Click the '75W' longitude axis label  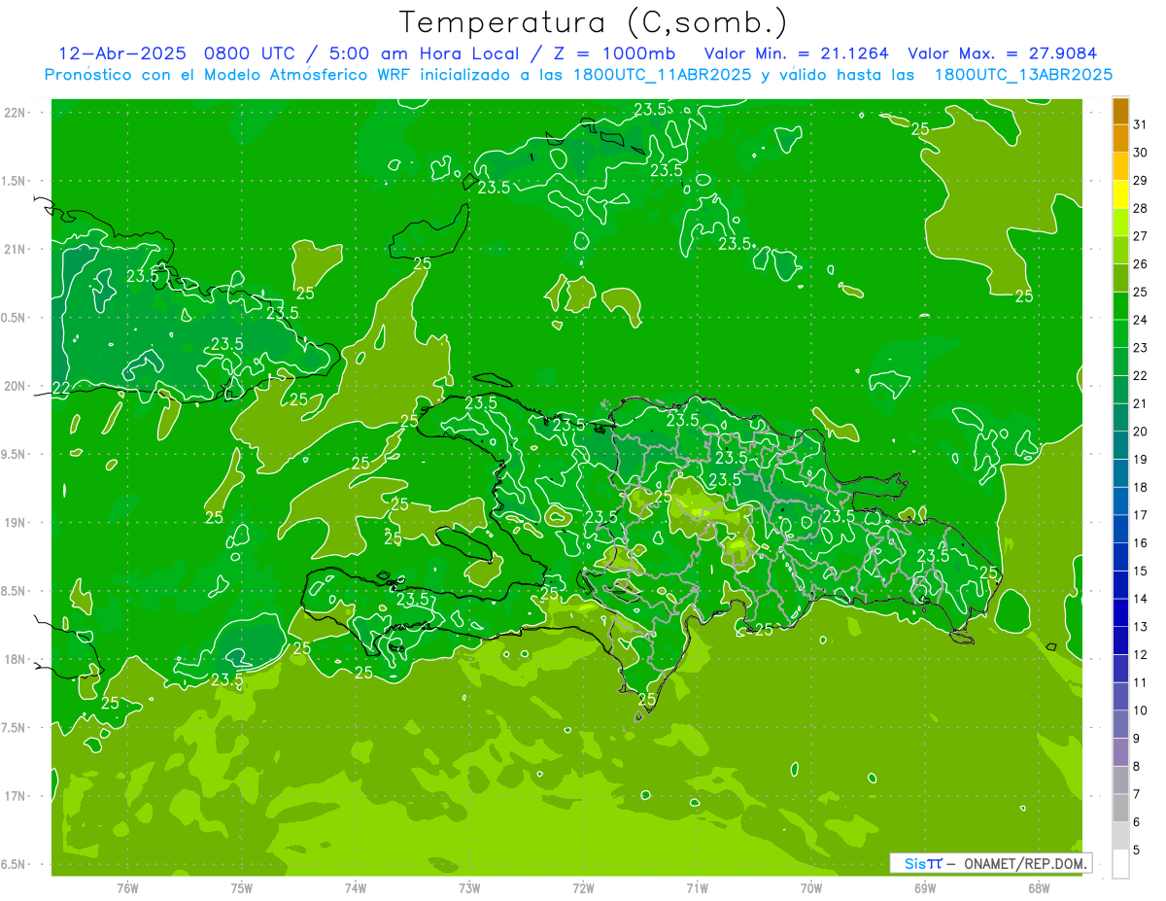point(242,888)
